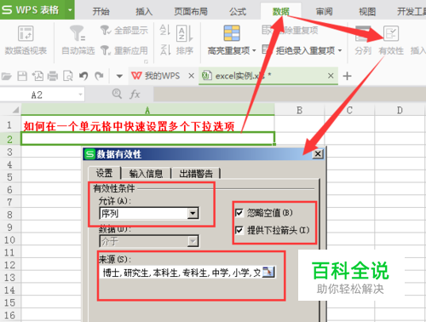Sort ascending with the A-Z icon

click(x=164, y=30)
